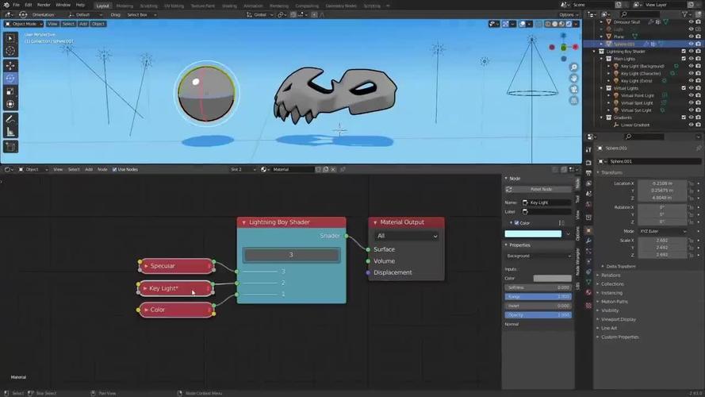Image resolution: width=705 pixels, height=397 pixels.
Task: Hide Virtual Point Light via eye icon
Action: click(x=691, y=95)
